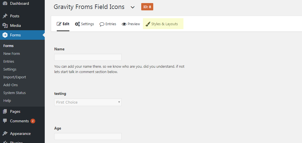Click the Dashboard gauge icon

pyautogui.click(x=5, y=3)
